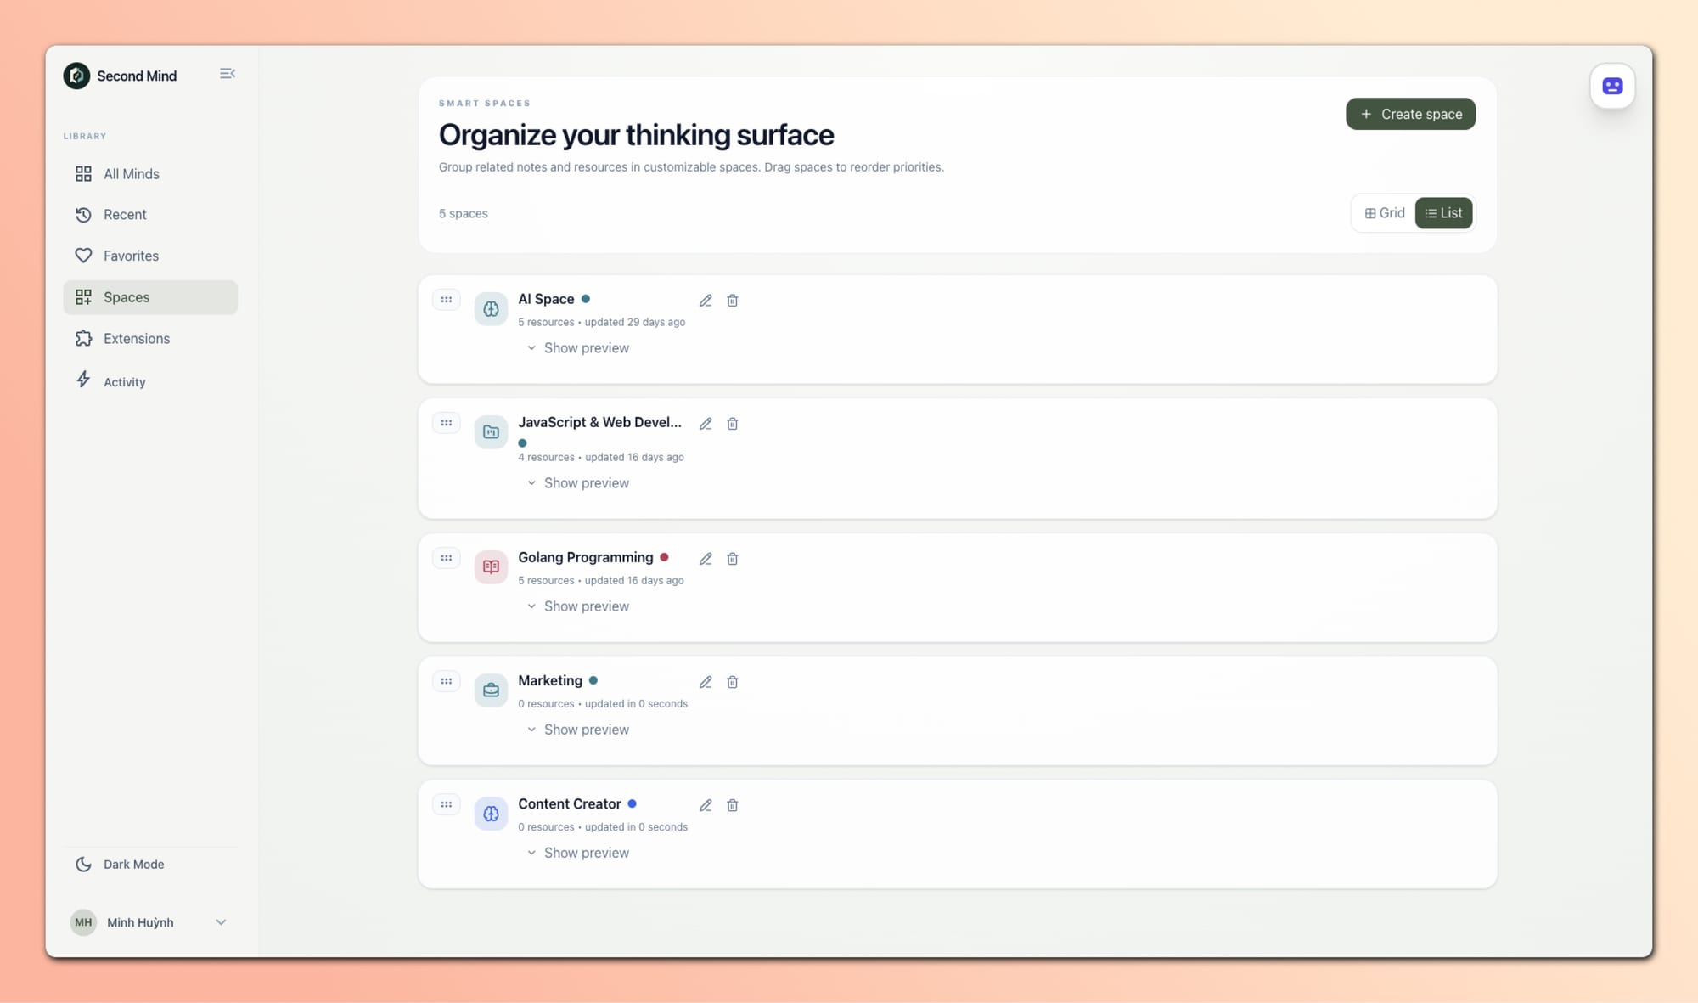Edit the Marketing space

[706, 682]
